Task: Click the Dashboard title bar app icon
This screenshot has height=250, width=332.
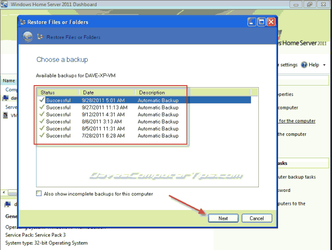Action: pos(4,4)
